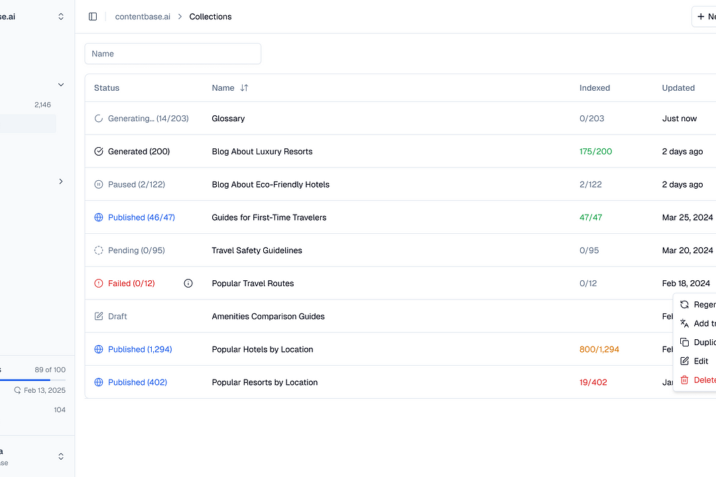Expand the right-pointing chevron in the sidebar
Viewport: 716px width, 477px height.
click(60, 181)
